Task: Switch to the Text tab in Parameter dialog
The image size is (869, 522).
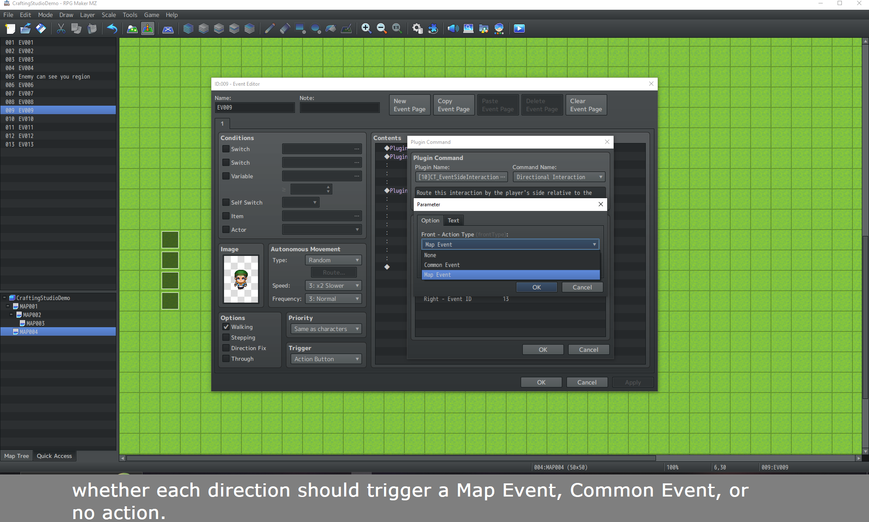Action: pyautogui.click(x=453, y=220)
